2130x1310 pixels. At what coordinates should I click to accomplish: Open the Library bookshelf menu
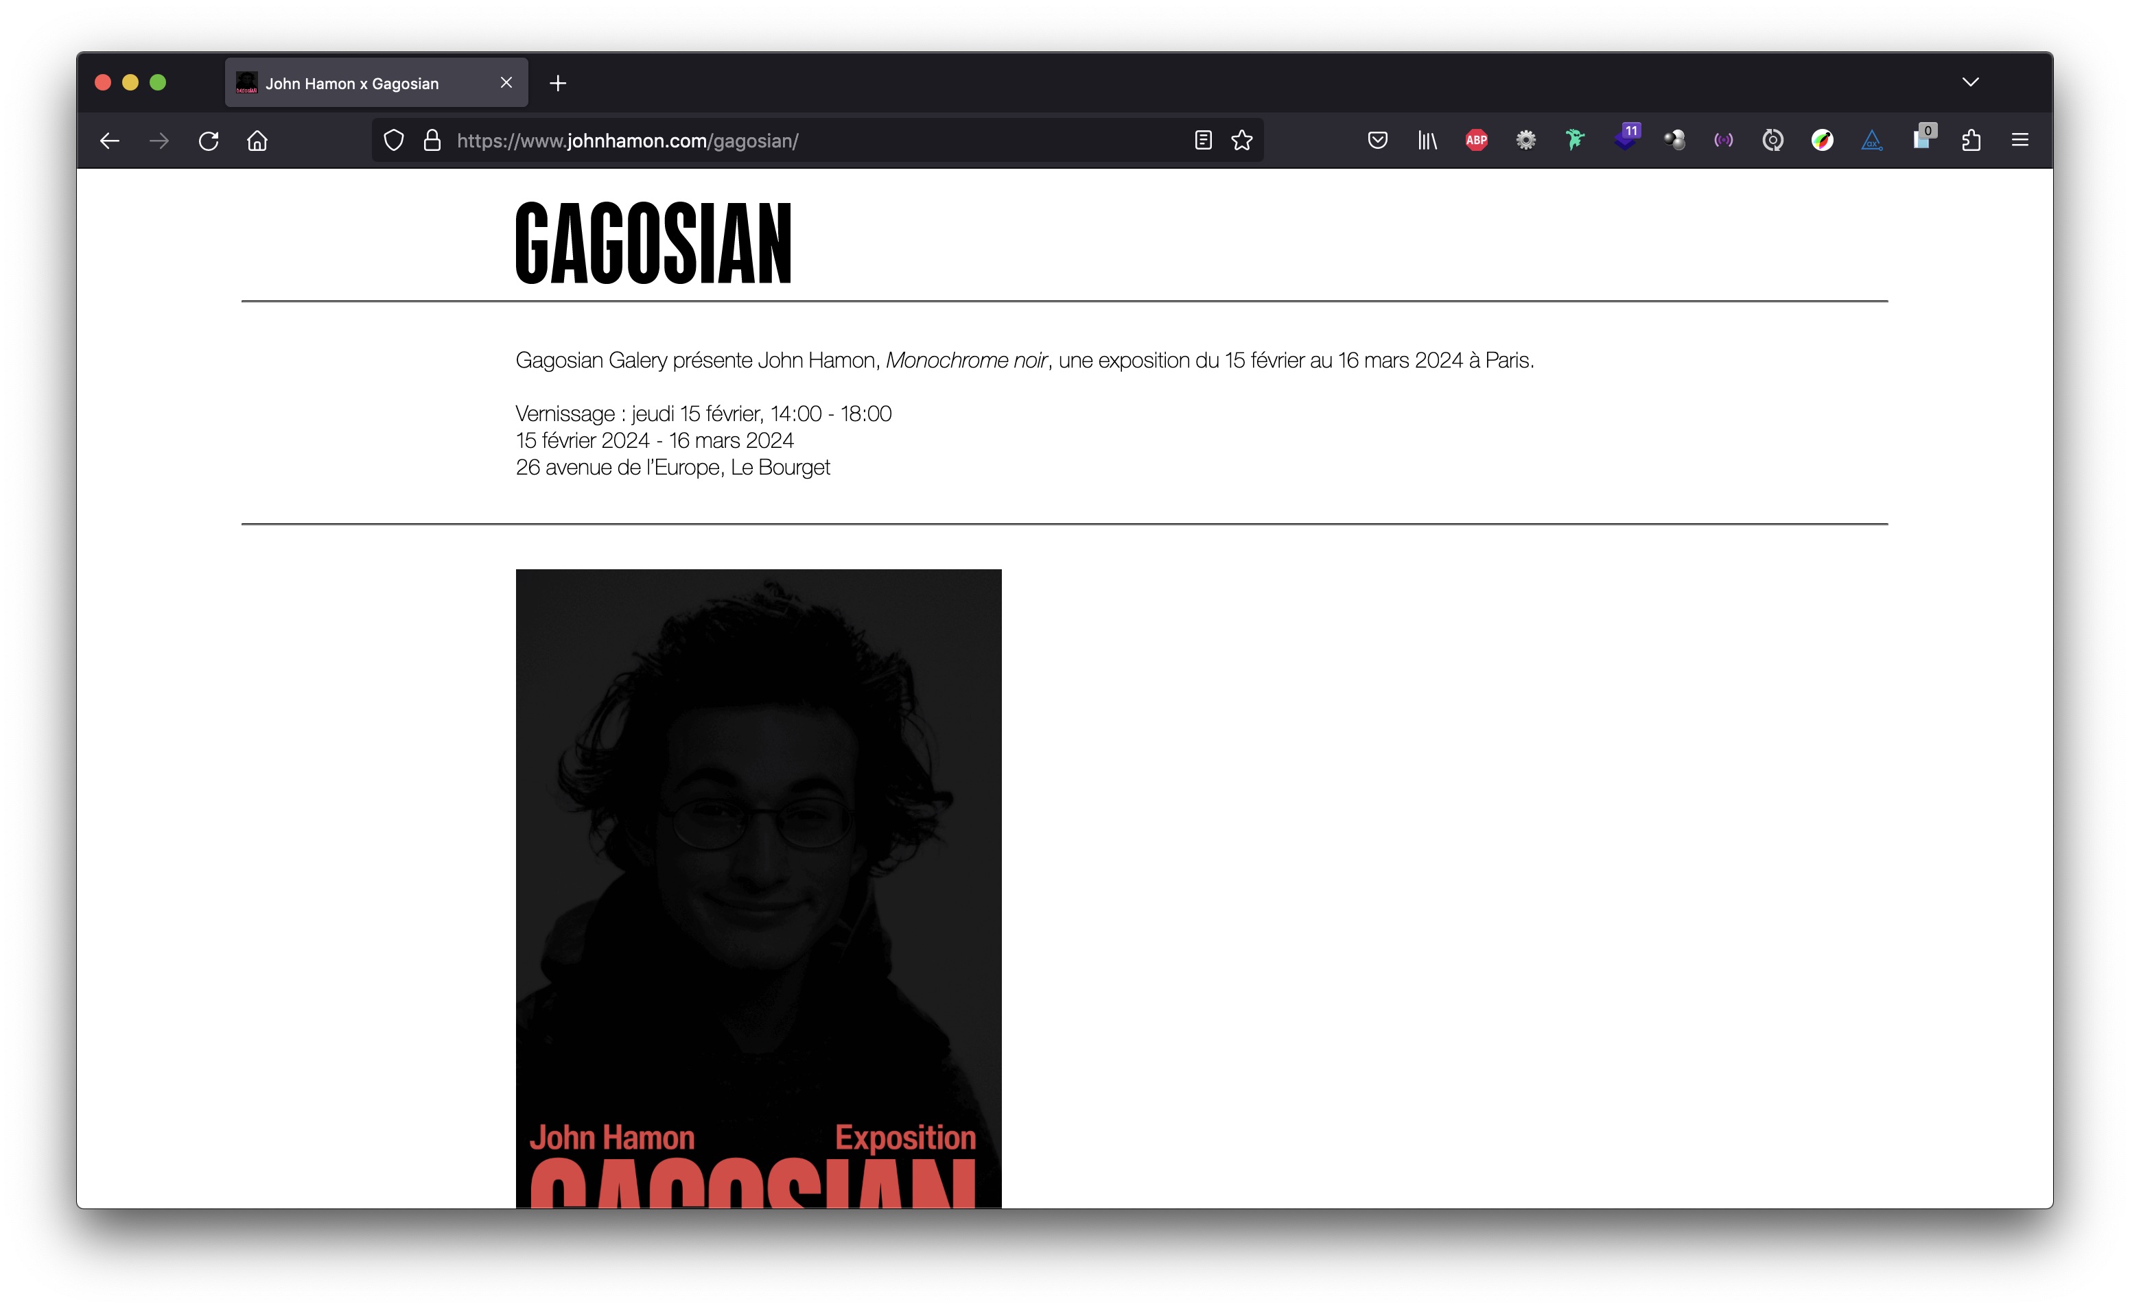click(x=1427, y=141)
